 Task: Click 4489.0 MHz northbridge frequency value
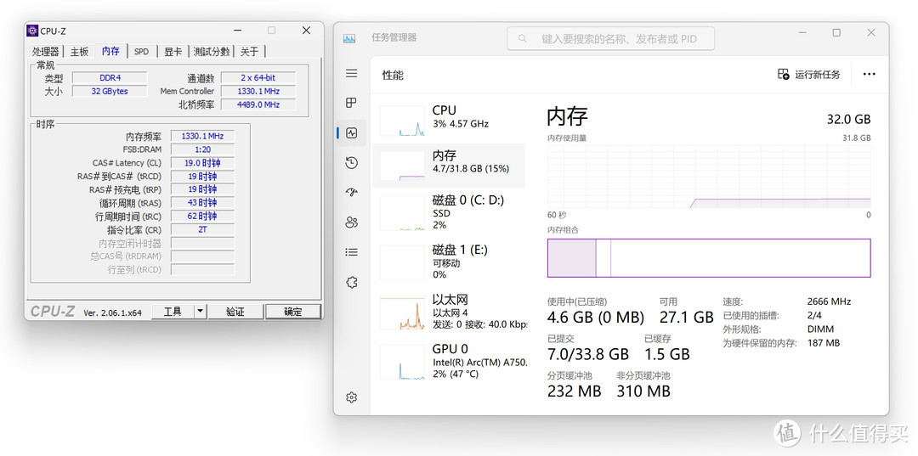pyautogui.click(x=258, y=104)
